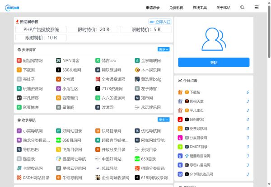Open the 西南新讯 link
The width and height of the screenshot is (271, 187).
(70, 98)
